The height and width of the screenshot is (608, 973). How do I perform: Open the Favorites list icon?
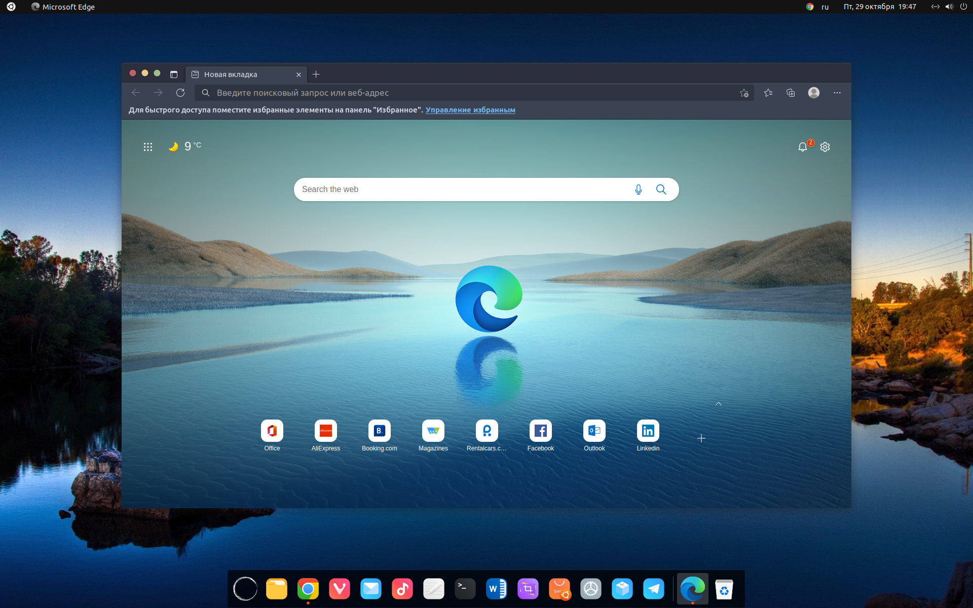(768, 93)
